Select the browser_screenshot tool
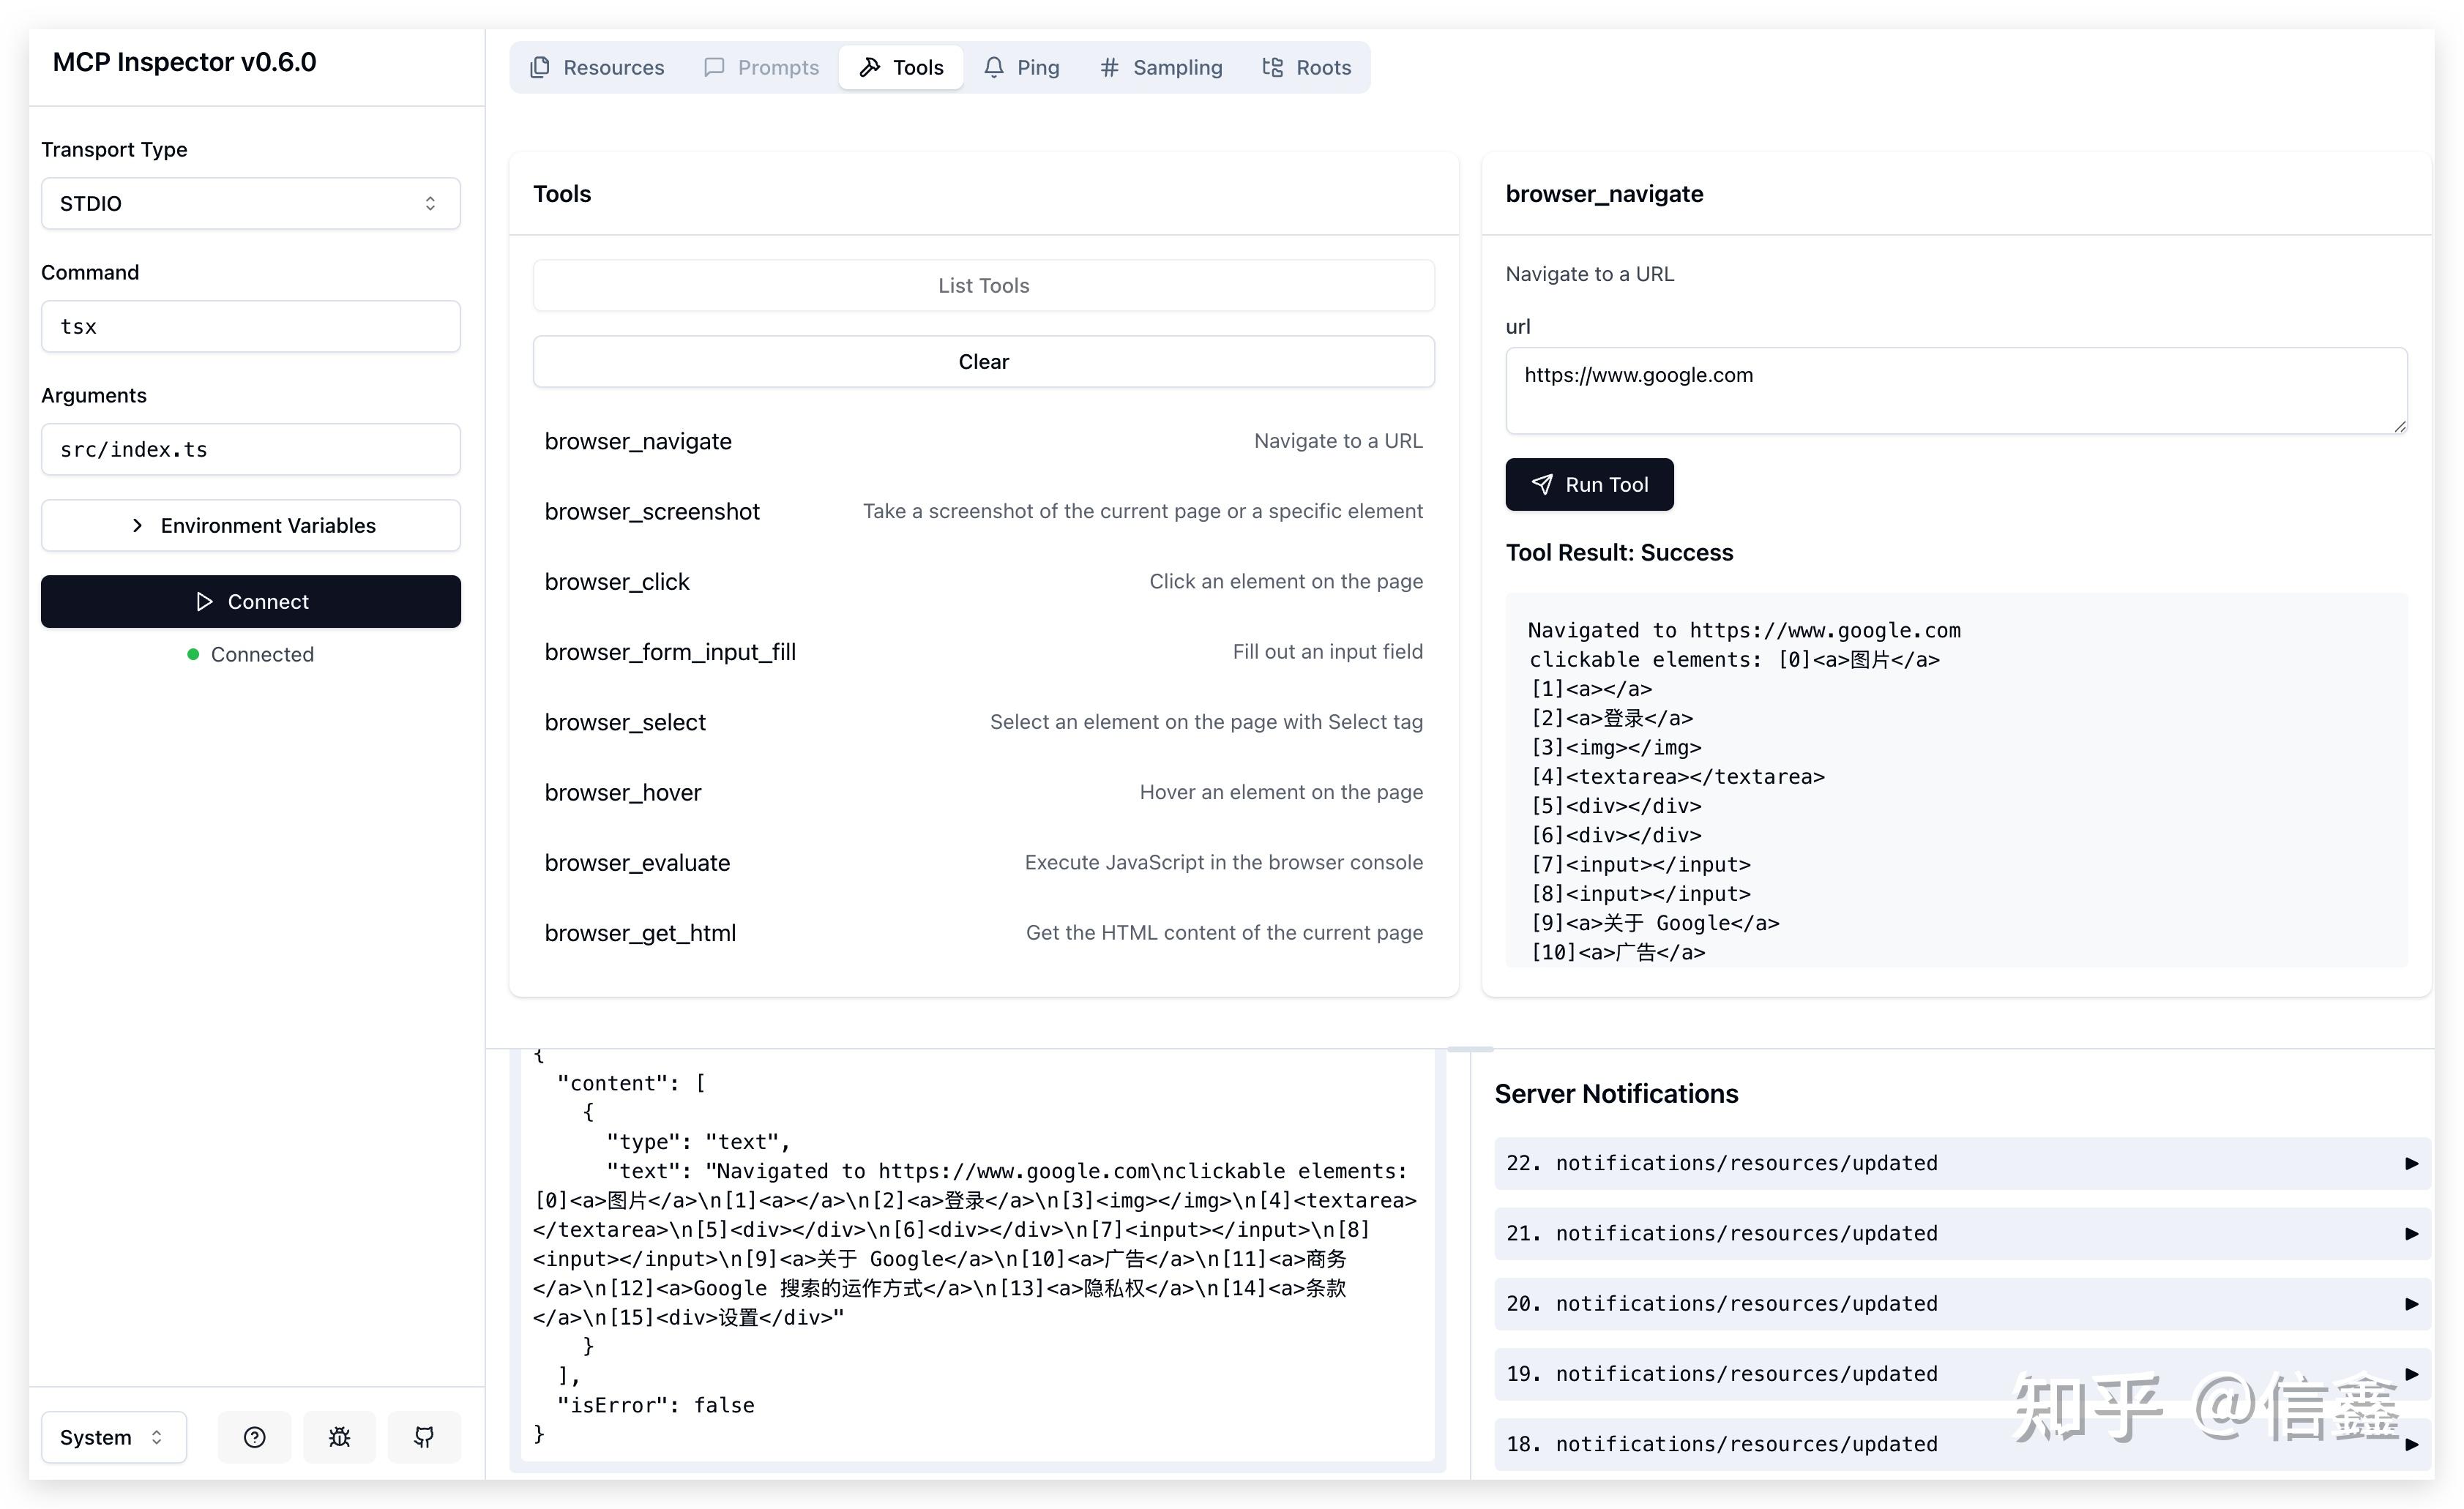This screenshot has width=2464, height=1509. click(x=652, y=511)
